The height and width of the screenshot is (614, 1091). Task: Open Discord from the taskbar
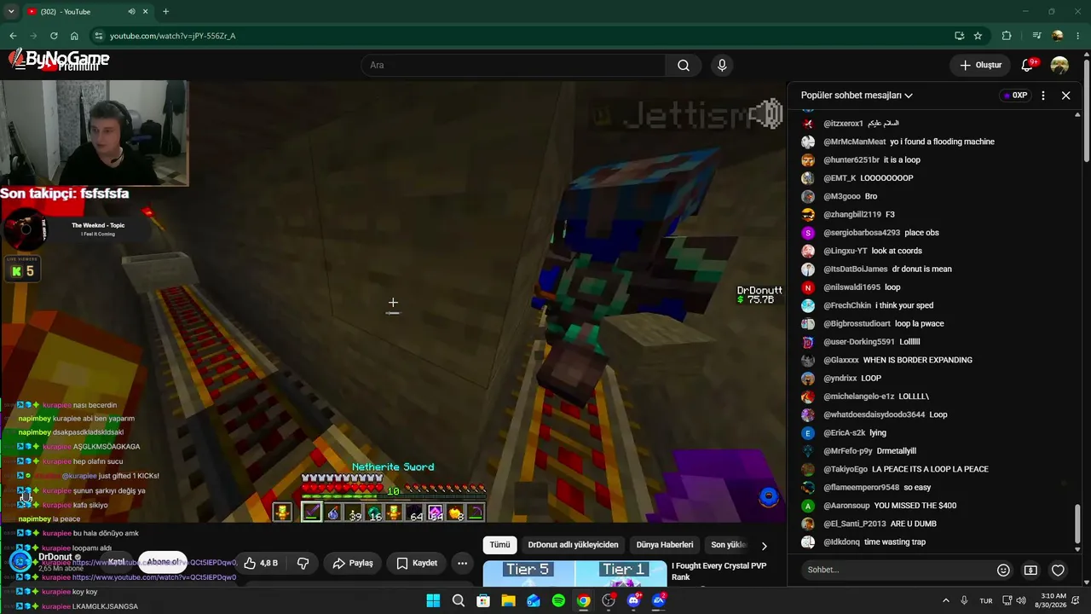(x=633, y=600)
